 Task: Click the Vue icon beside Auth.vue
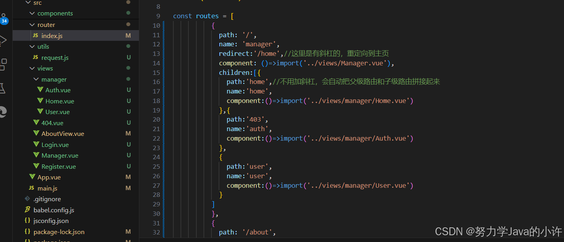point(40,90)
